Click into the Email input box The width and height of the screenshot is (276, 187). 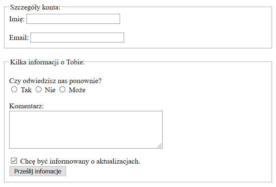(x=77, y=37)
